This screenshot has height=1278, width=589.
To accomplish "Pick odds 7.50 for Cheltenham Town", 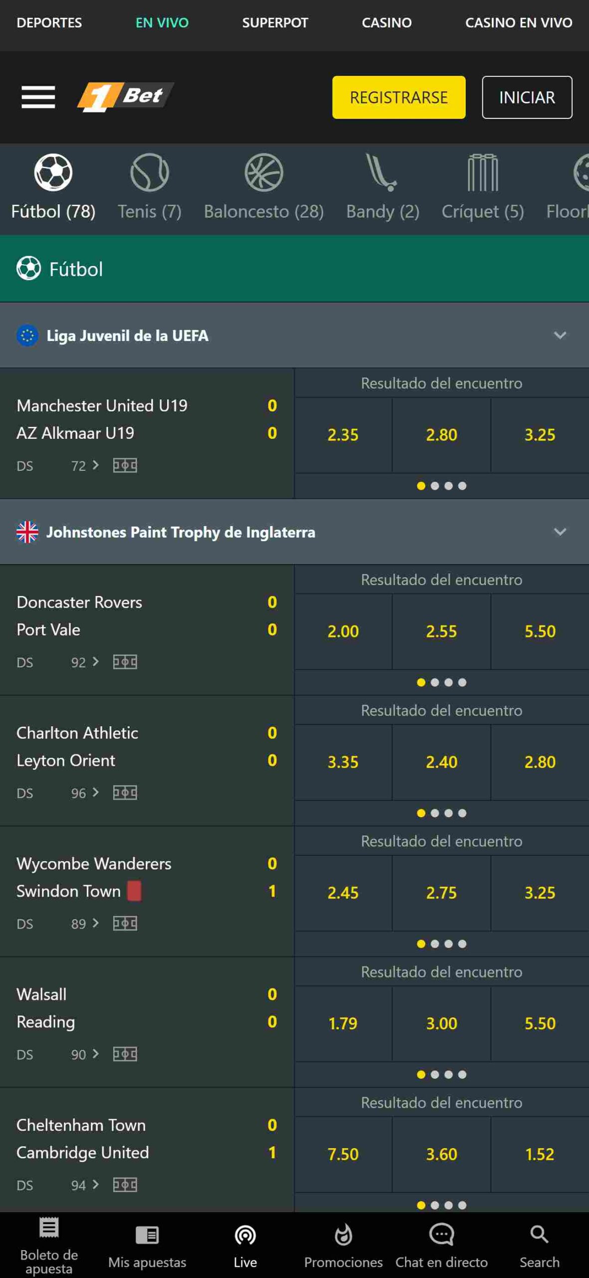I will point(343,1154).
